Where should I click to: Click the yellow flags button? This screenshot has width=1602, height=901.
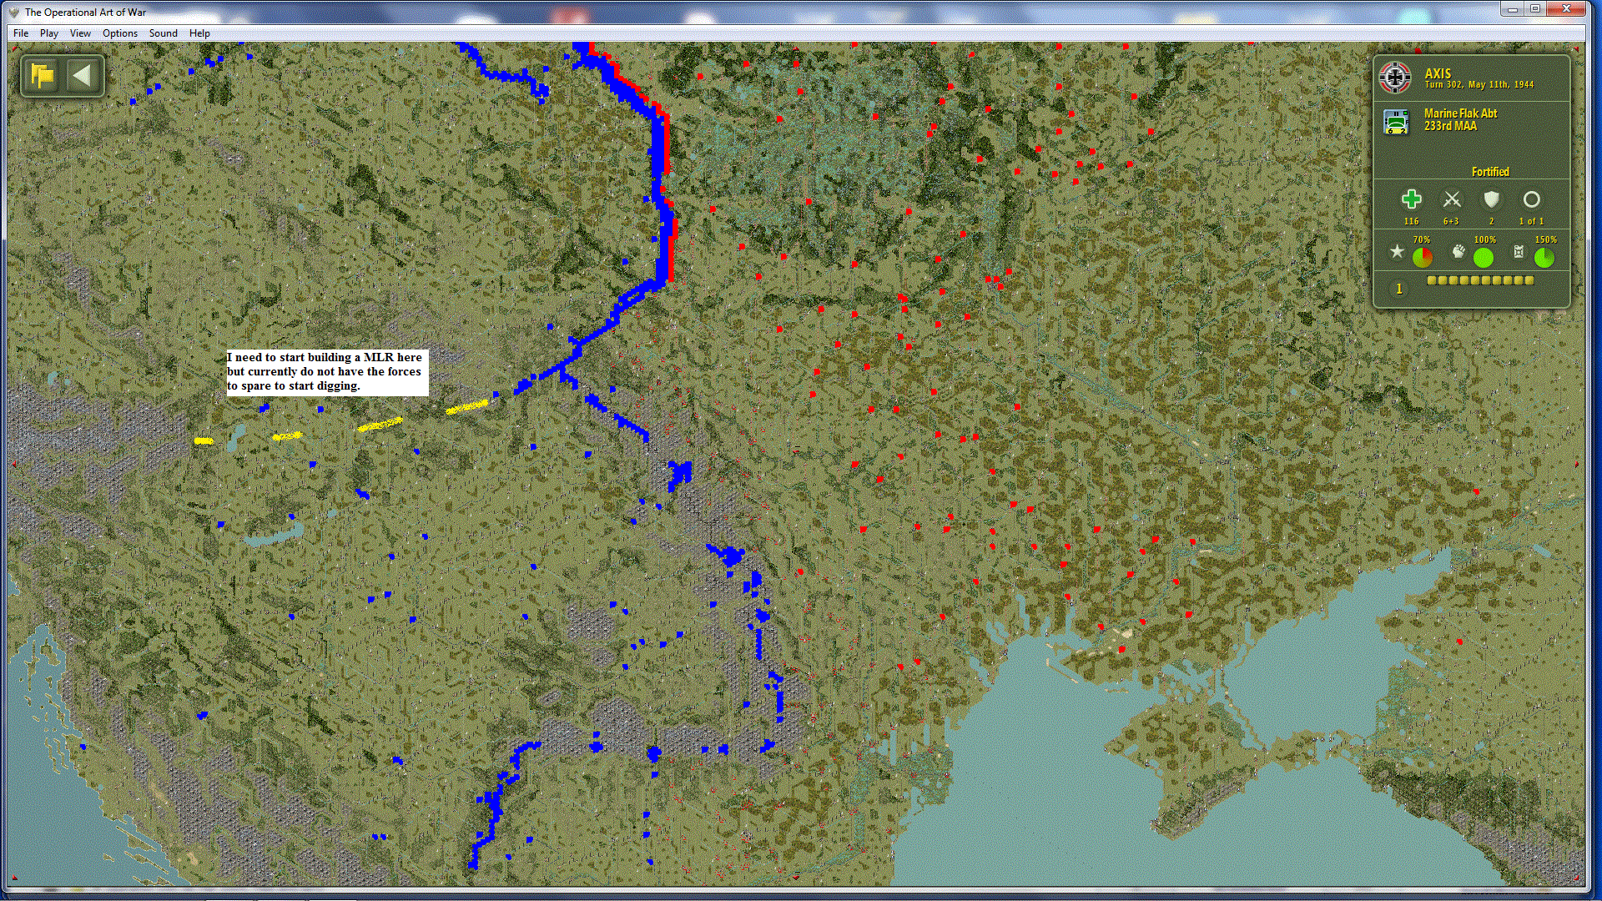click(43, 76)
